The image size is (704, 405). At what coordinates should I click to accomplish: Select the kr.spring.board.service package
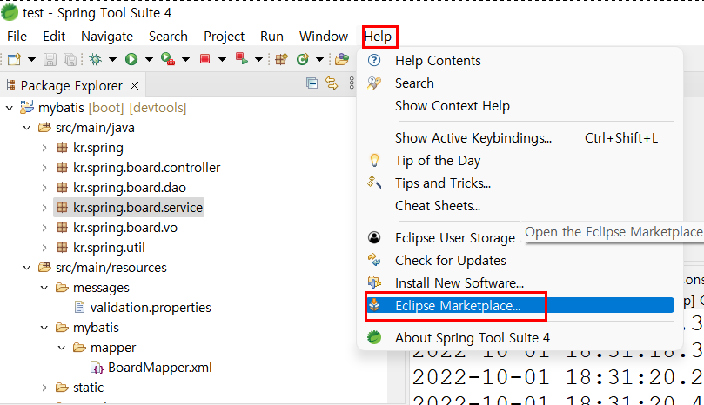tap(129, 208)
